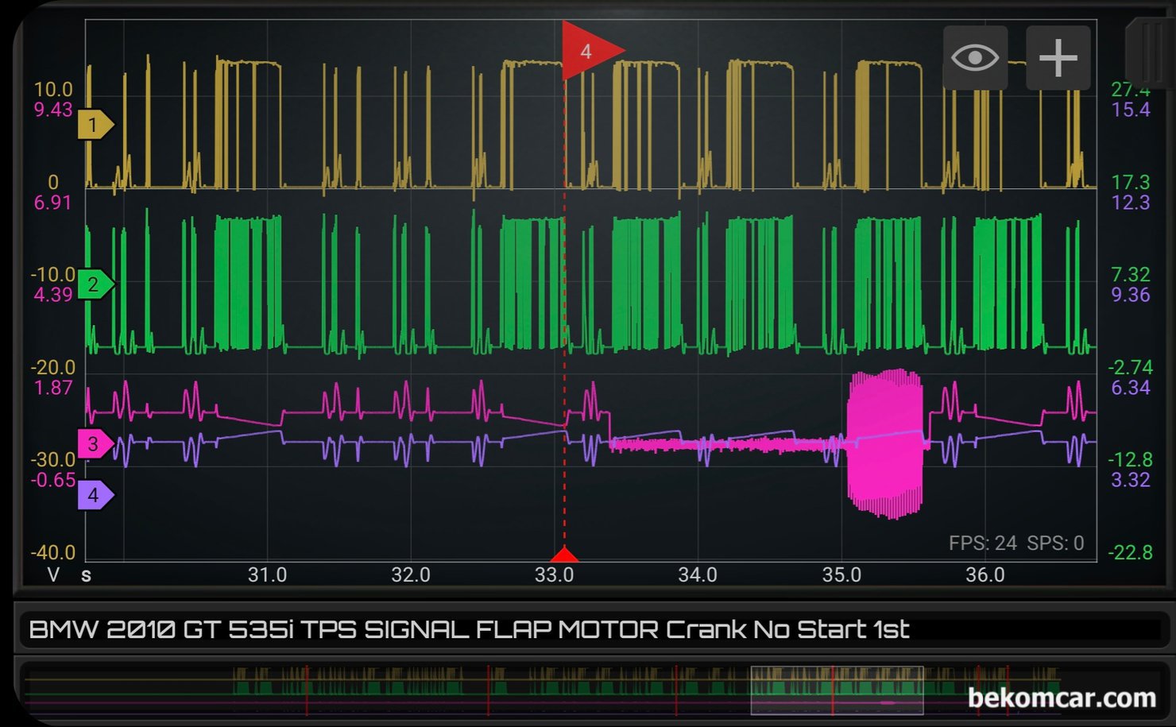This screenshot has width=1176, height=727.
Task: Click the pink -0.65 scale label
Action: pos(53,480)
